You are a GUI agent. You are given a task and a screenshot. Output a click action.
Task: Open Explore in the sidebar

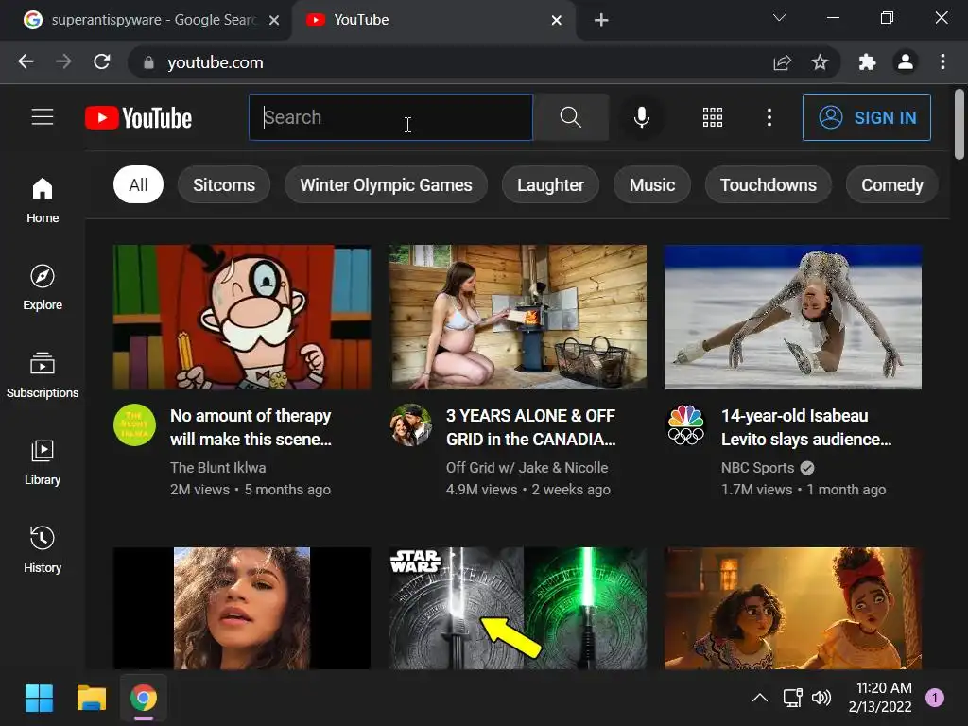pyautogui.click(x=43, y=287)
